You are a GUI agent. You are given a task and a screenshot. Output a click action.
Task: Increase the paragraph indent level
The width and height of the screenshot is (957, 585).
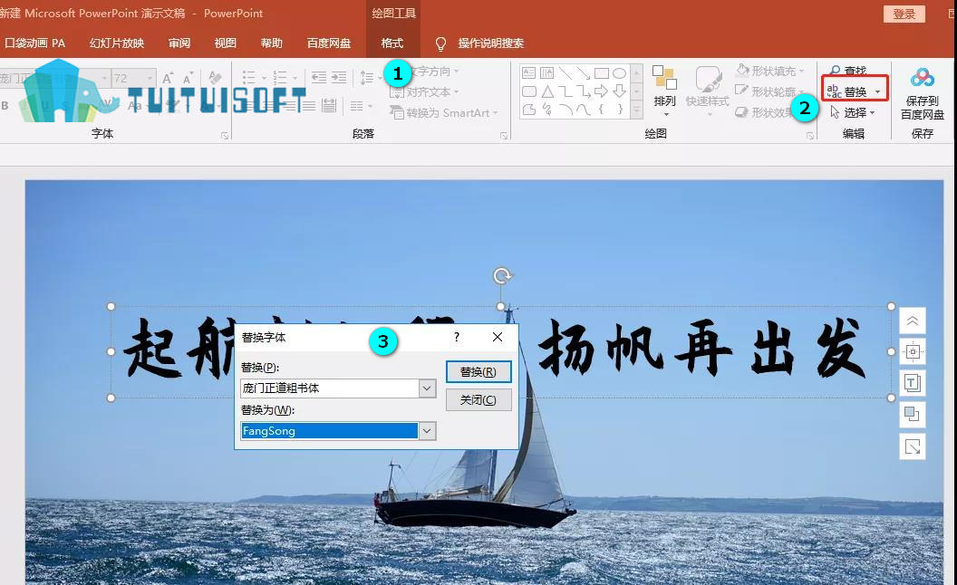pos(339,78)
